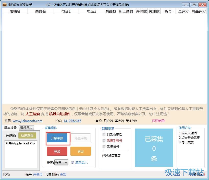Select 商品名 column header

point(40,11)
